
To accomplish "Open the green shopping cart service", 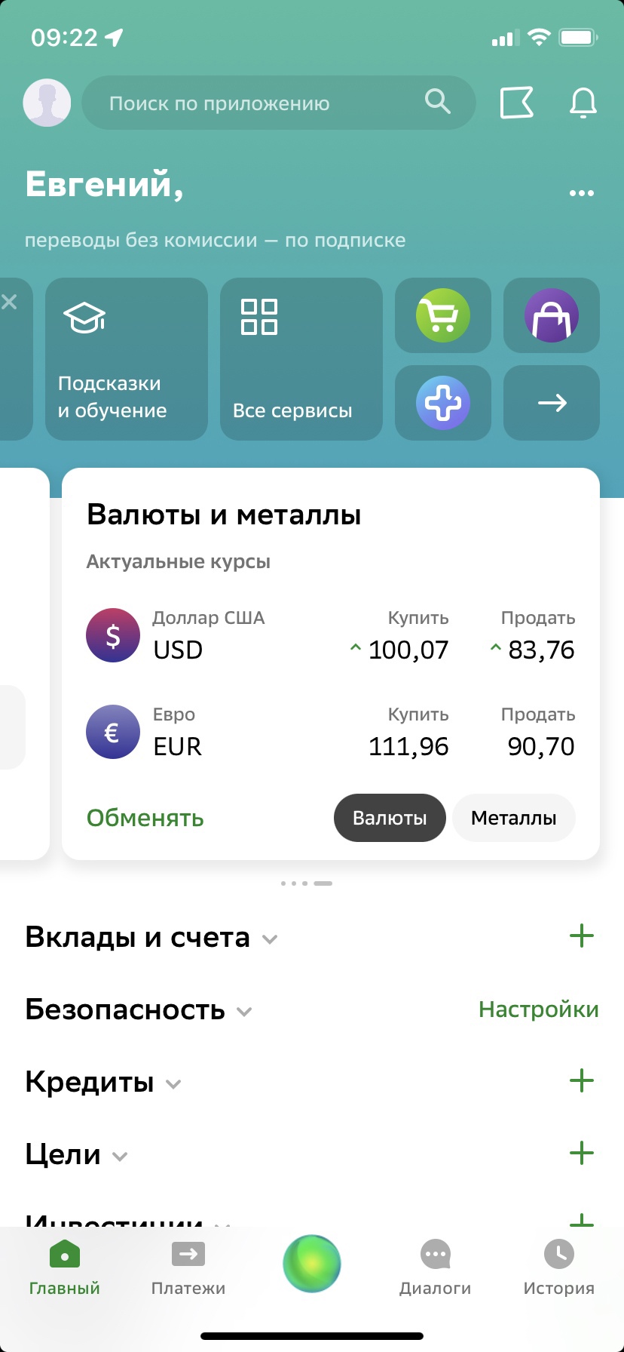I will pos(443,315).
